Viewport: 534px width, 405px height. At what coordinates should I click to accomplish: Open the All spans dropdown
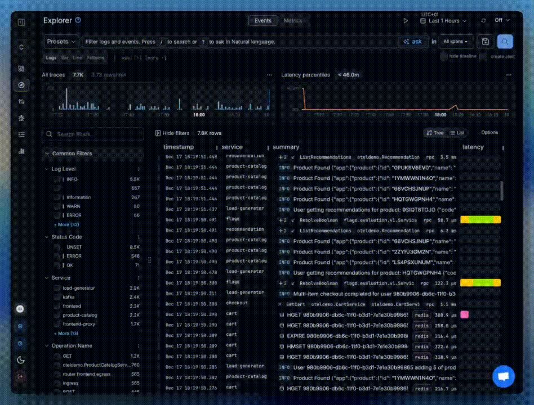click(x=455, y=41)
